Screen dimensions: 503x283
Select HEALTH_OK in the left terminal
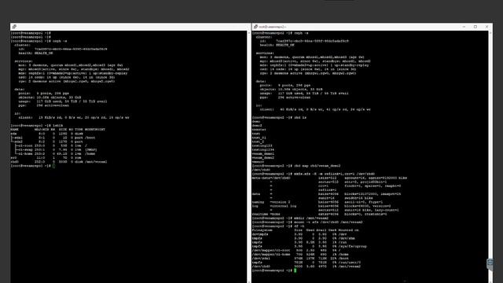[44, 53]
